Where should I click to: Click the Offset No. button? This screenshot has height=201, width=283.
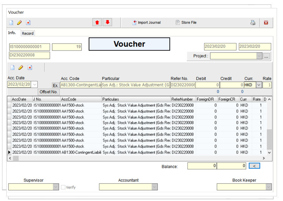click(x=49, y=92)
